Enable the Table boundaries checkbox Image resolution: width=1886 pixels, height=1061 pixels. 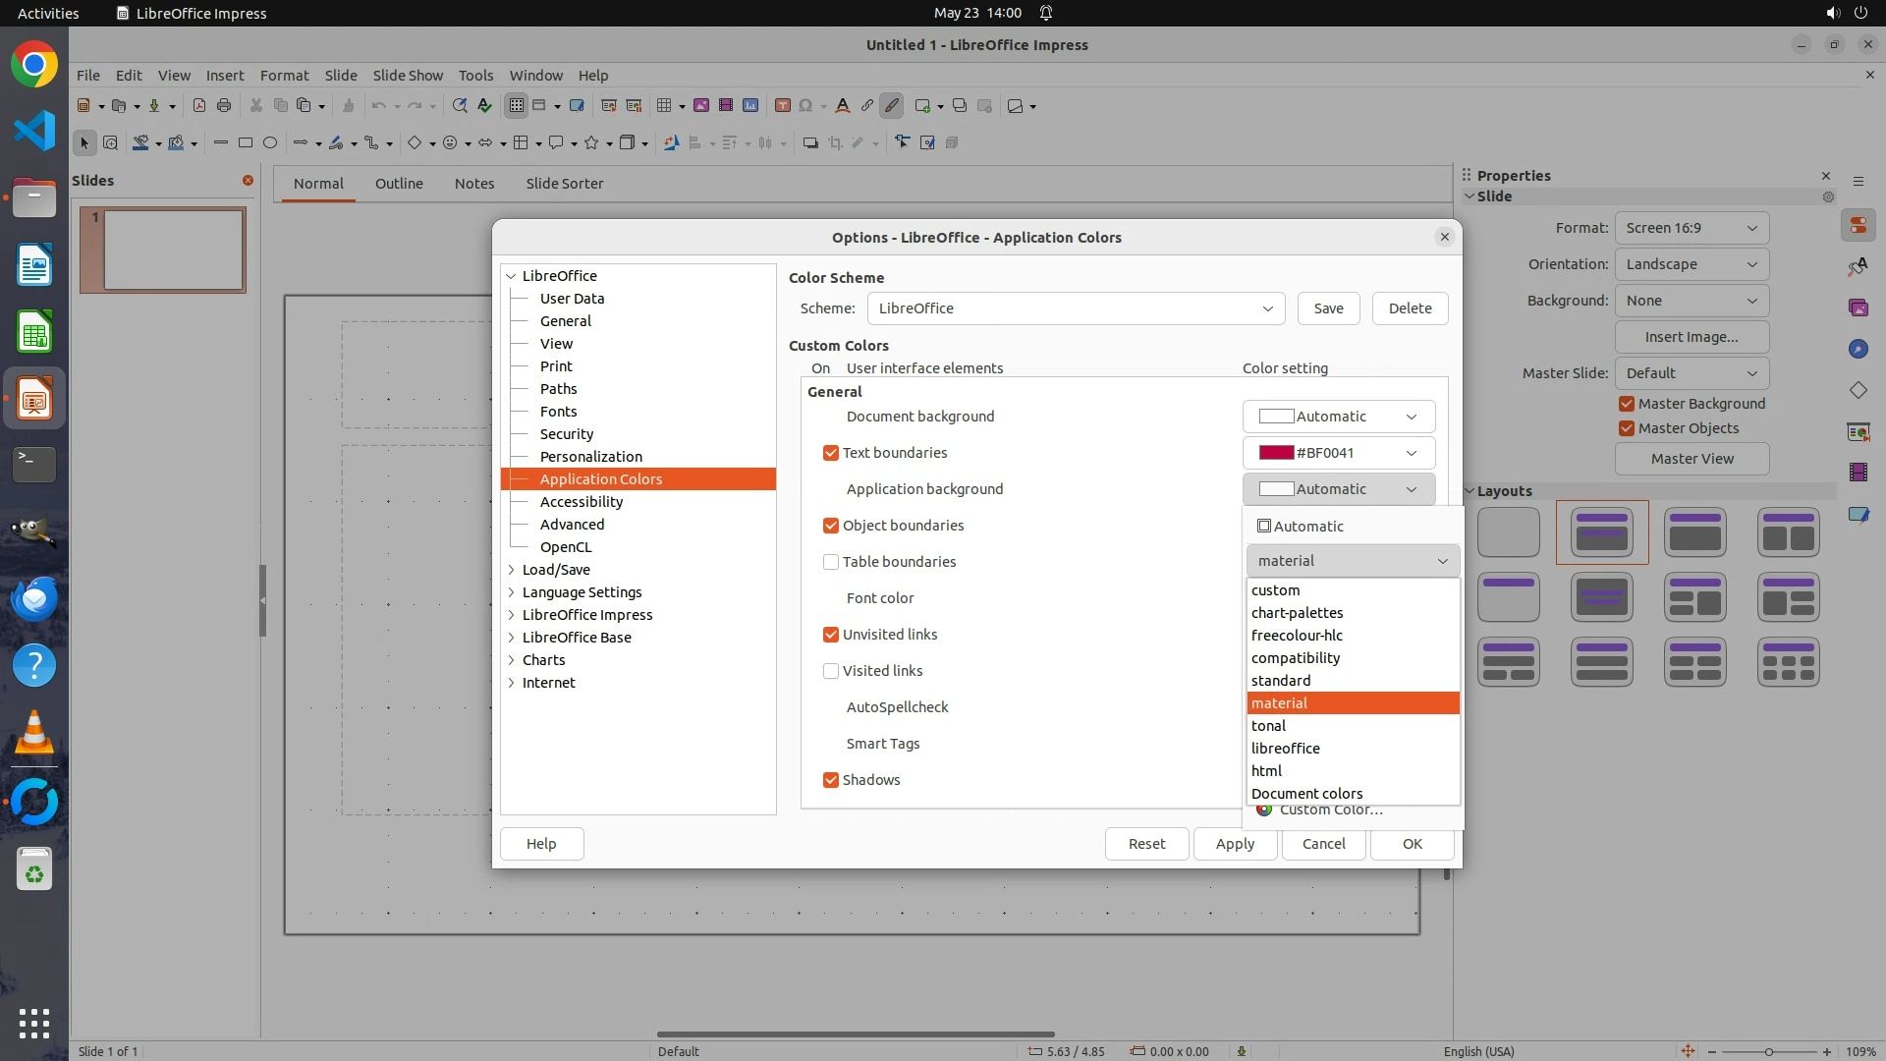tap(831, 562)
